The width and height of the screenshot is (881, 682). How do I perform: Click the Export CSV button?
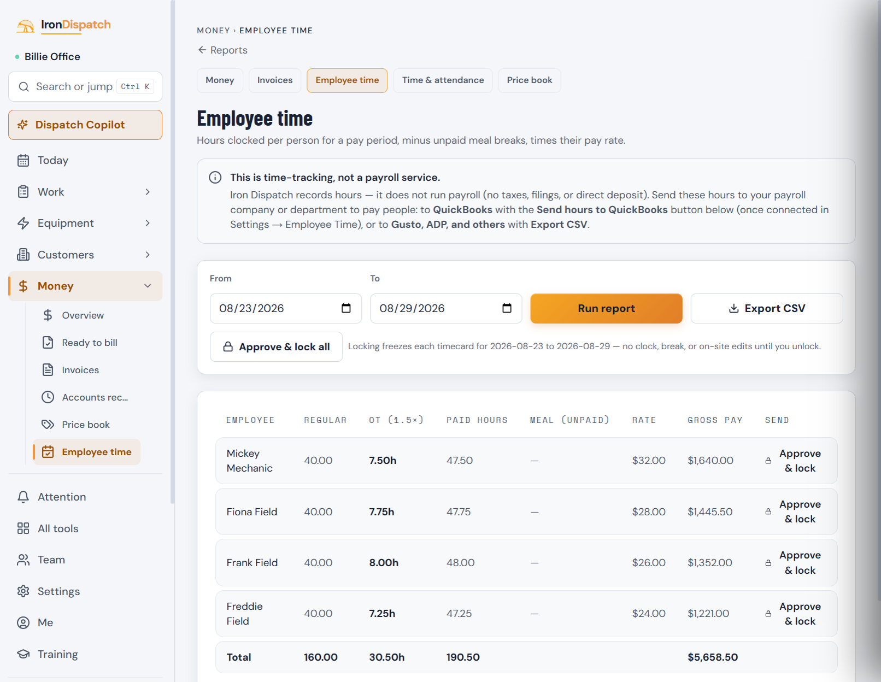pyautogui.click(x=767, y=308)
